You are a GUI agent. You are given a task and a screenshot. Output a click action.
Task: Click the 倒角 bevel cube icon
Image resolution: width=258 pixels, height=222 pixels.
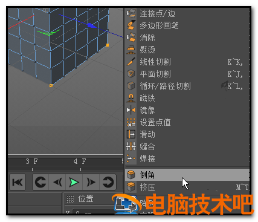point(131,175)
